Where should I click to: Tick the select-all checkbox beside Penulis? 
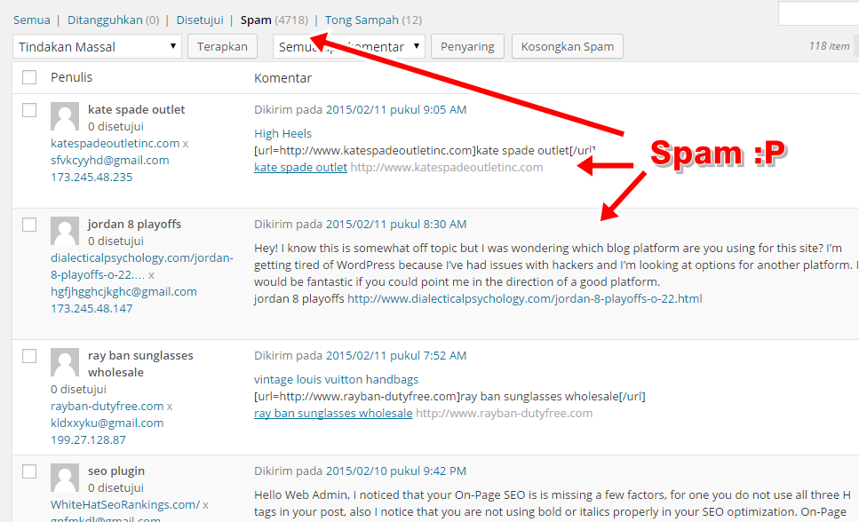point(29,77)
